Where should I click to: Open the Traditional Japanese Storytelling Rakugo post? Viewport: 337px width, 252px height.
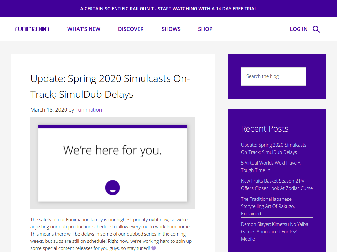pyautogui.click(x=268, y=206)
